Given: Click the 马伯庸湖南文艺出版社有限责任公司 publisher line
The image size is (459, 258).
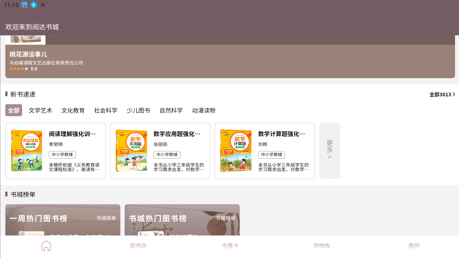Looking at the screenshot, I should tap(46, 63).
